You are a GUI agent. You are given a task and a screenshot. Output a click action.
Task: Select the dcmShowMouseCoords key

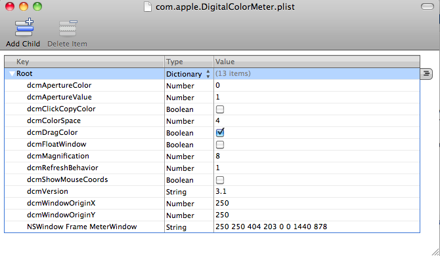click(x=68, y=179)
